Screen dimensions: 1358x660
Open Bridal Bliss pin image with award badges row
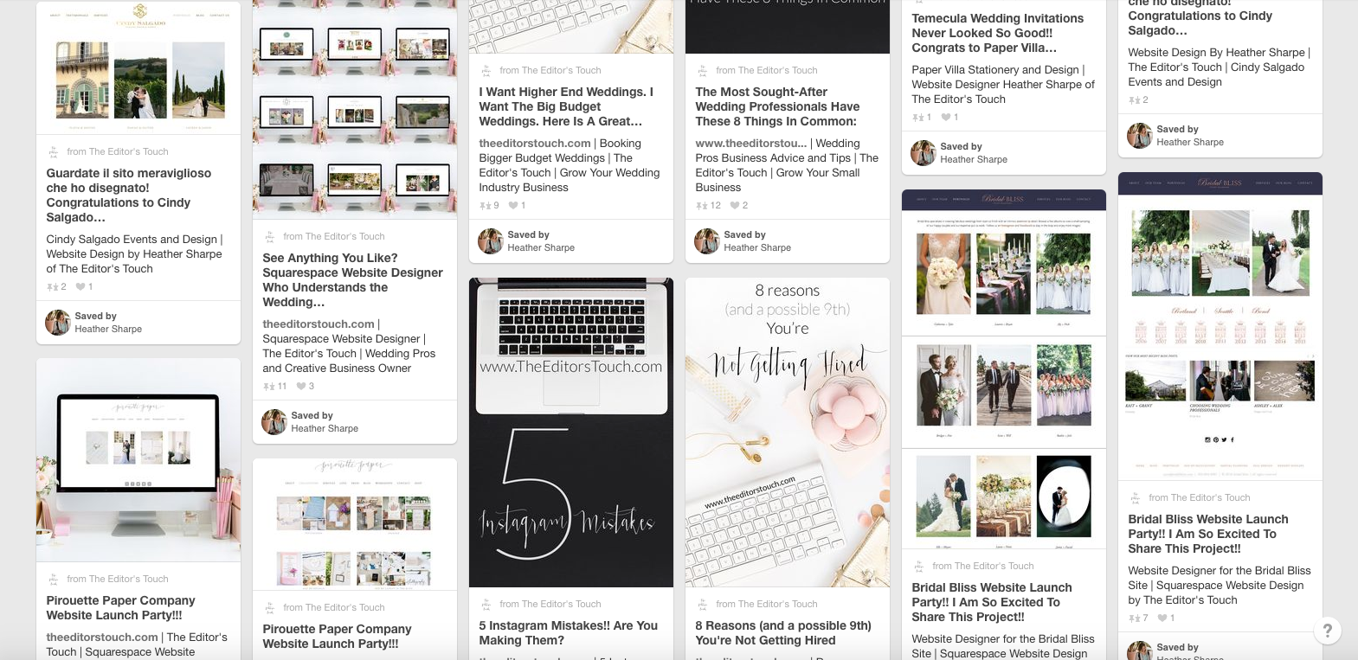[1220, 327]
